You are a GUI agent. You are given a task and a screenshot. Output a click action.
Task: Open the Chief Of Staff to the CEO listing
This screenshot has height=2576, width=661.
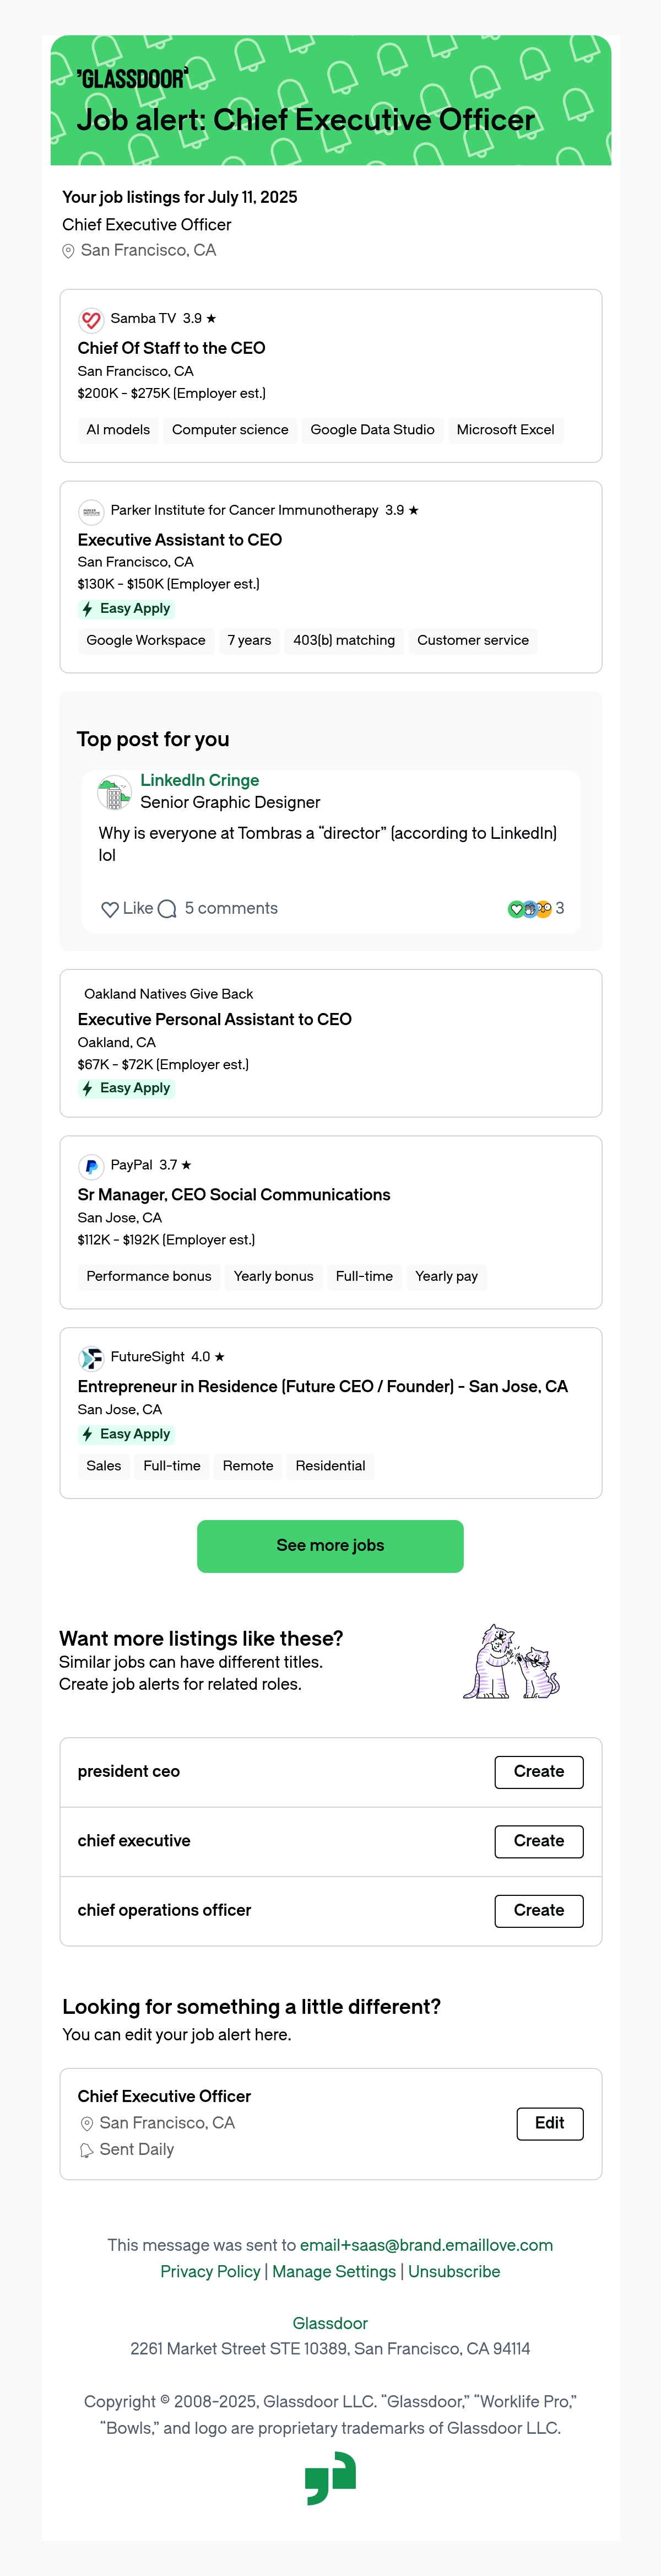[171, 348]
